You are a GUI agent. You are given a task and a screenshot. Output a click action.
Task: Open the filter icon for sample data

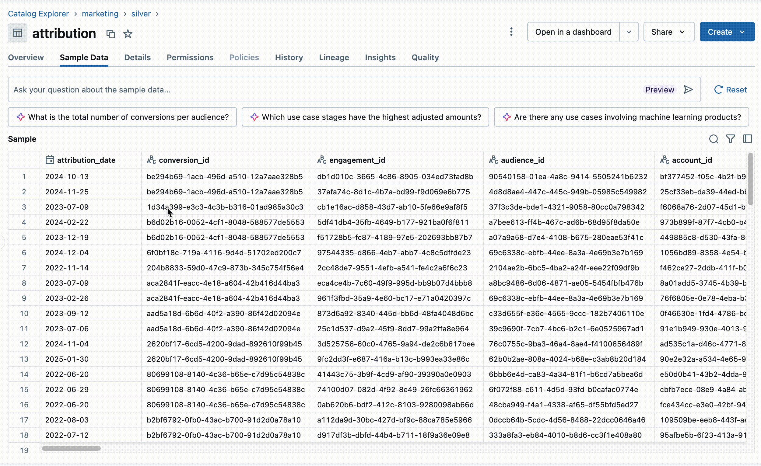[731, 139]
